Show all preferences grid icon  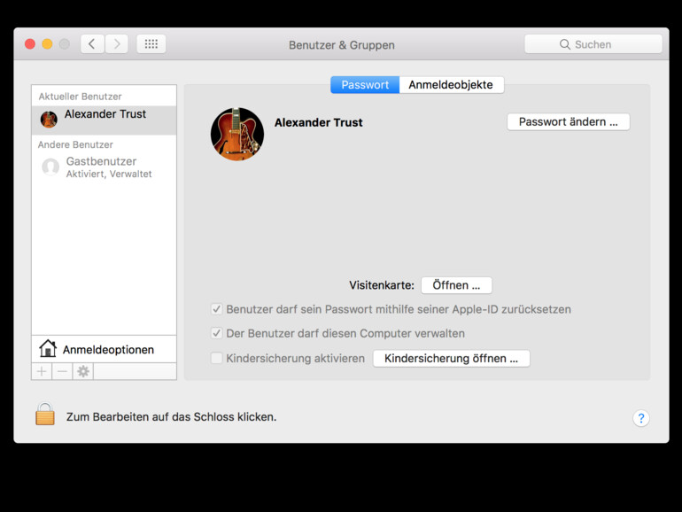point(151,44)
